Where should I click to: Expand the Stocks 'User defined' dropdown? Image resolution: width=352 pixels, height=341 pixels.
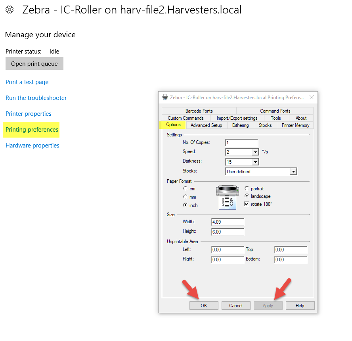(293, 172)
